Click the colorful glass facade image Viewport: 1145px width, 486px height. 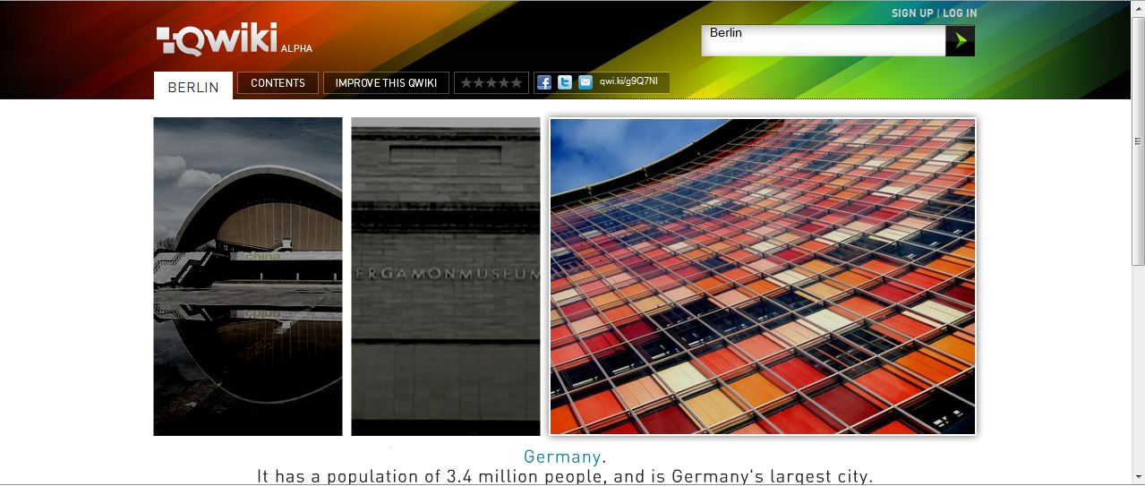click(x=763, y=277)
